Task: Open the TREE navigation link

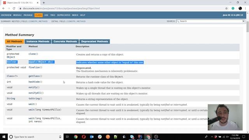Action: [53, 15]
